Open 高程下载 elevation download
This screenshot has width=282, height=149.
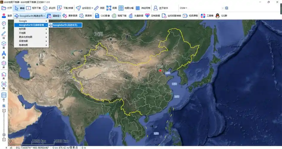119,16
